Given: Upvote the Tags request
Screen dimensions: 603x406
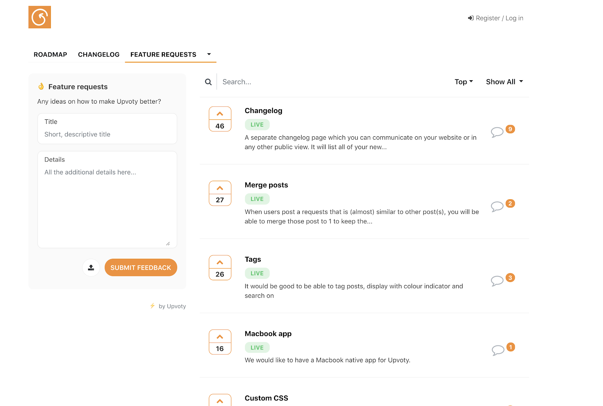Looking at the screenshot, I should click(x=220, y=262).
